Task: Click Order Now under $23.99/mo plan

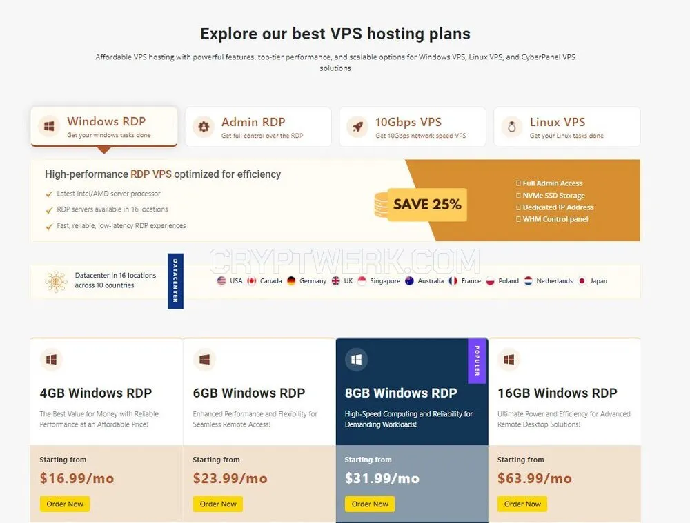Action: point(218,504)
